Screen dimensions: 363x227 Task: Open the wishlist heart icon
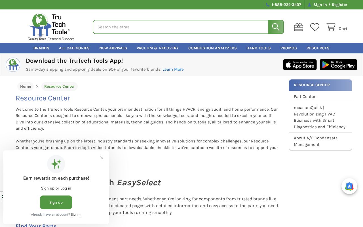315,27
